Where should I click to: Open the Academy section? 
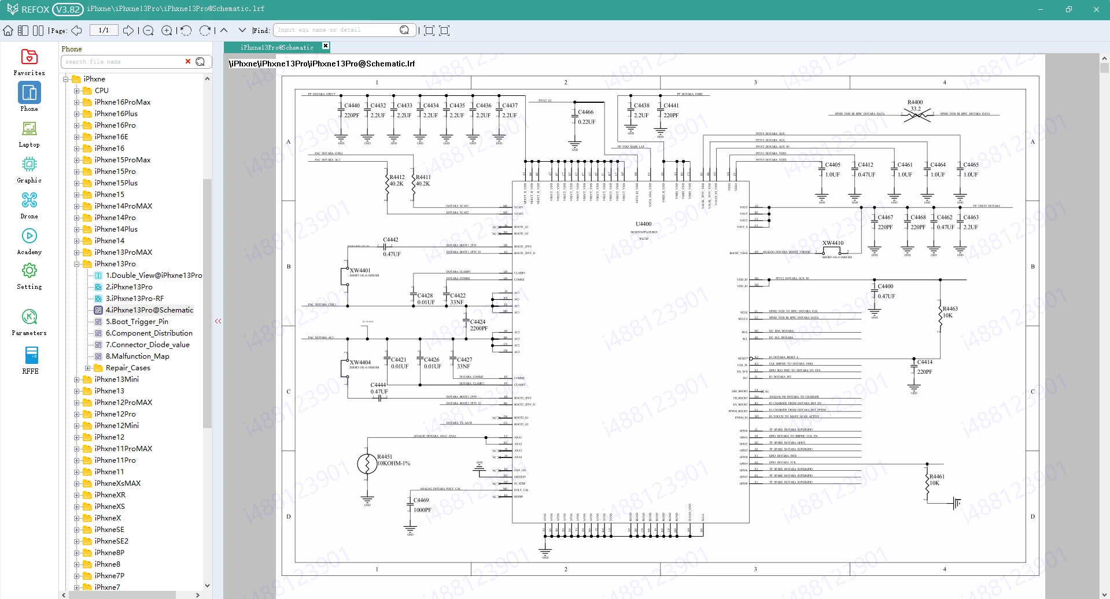point(29,239)
